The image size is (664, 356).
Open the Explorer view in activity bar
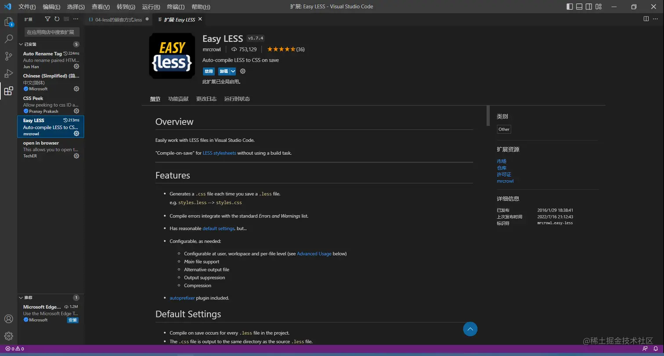8,22
